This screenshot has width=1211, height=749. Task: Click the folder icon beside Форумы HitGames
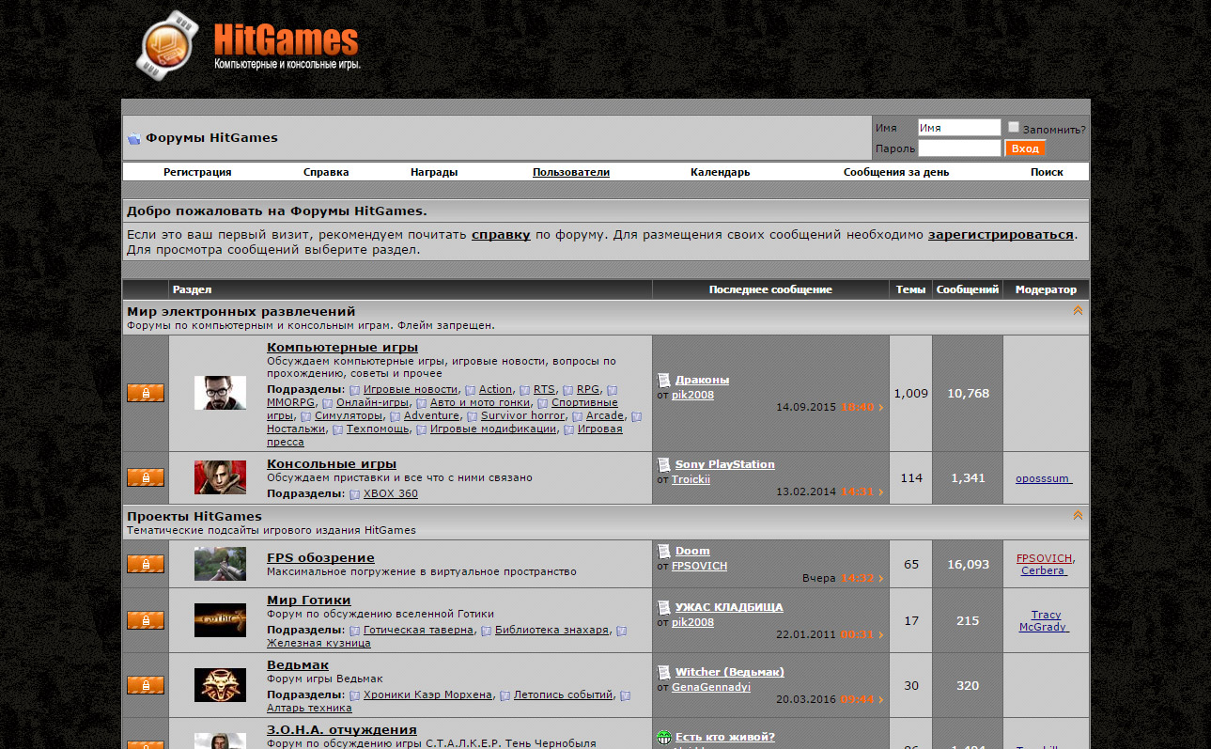pos(133,138)
